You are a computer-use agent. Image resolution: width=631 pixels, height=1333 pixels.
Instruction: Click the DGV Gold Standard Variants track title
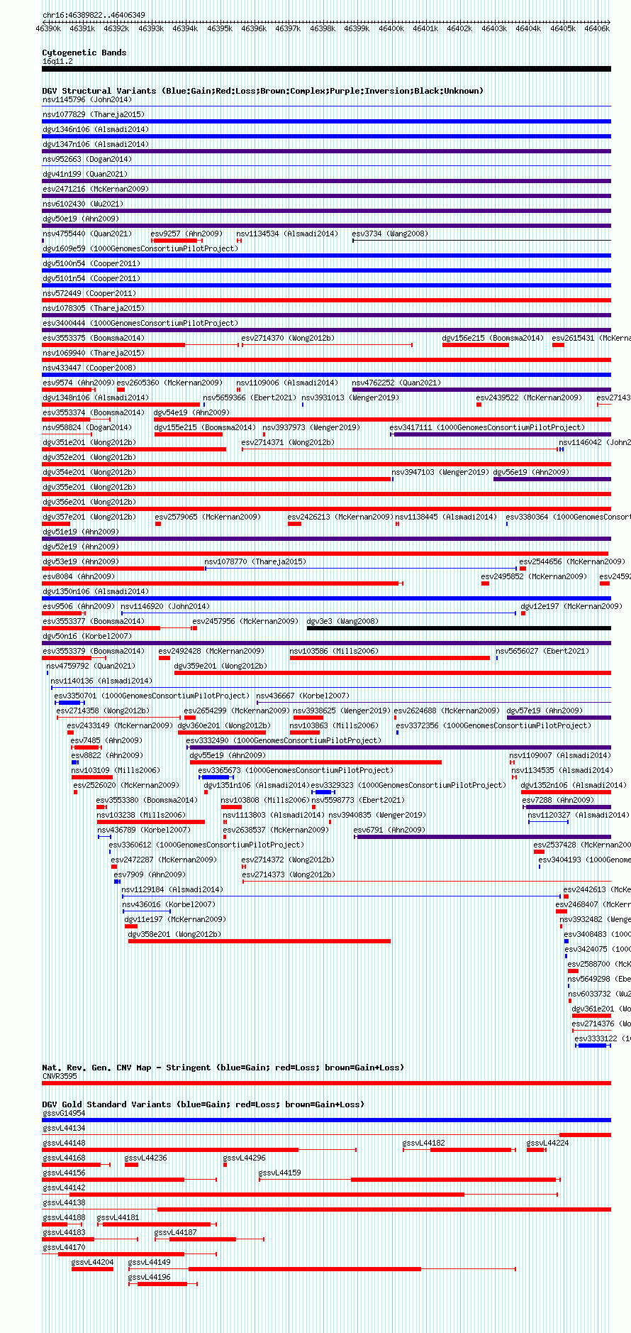tap(203, 1104)
